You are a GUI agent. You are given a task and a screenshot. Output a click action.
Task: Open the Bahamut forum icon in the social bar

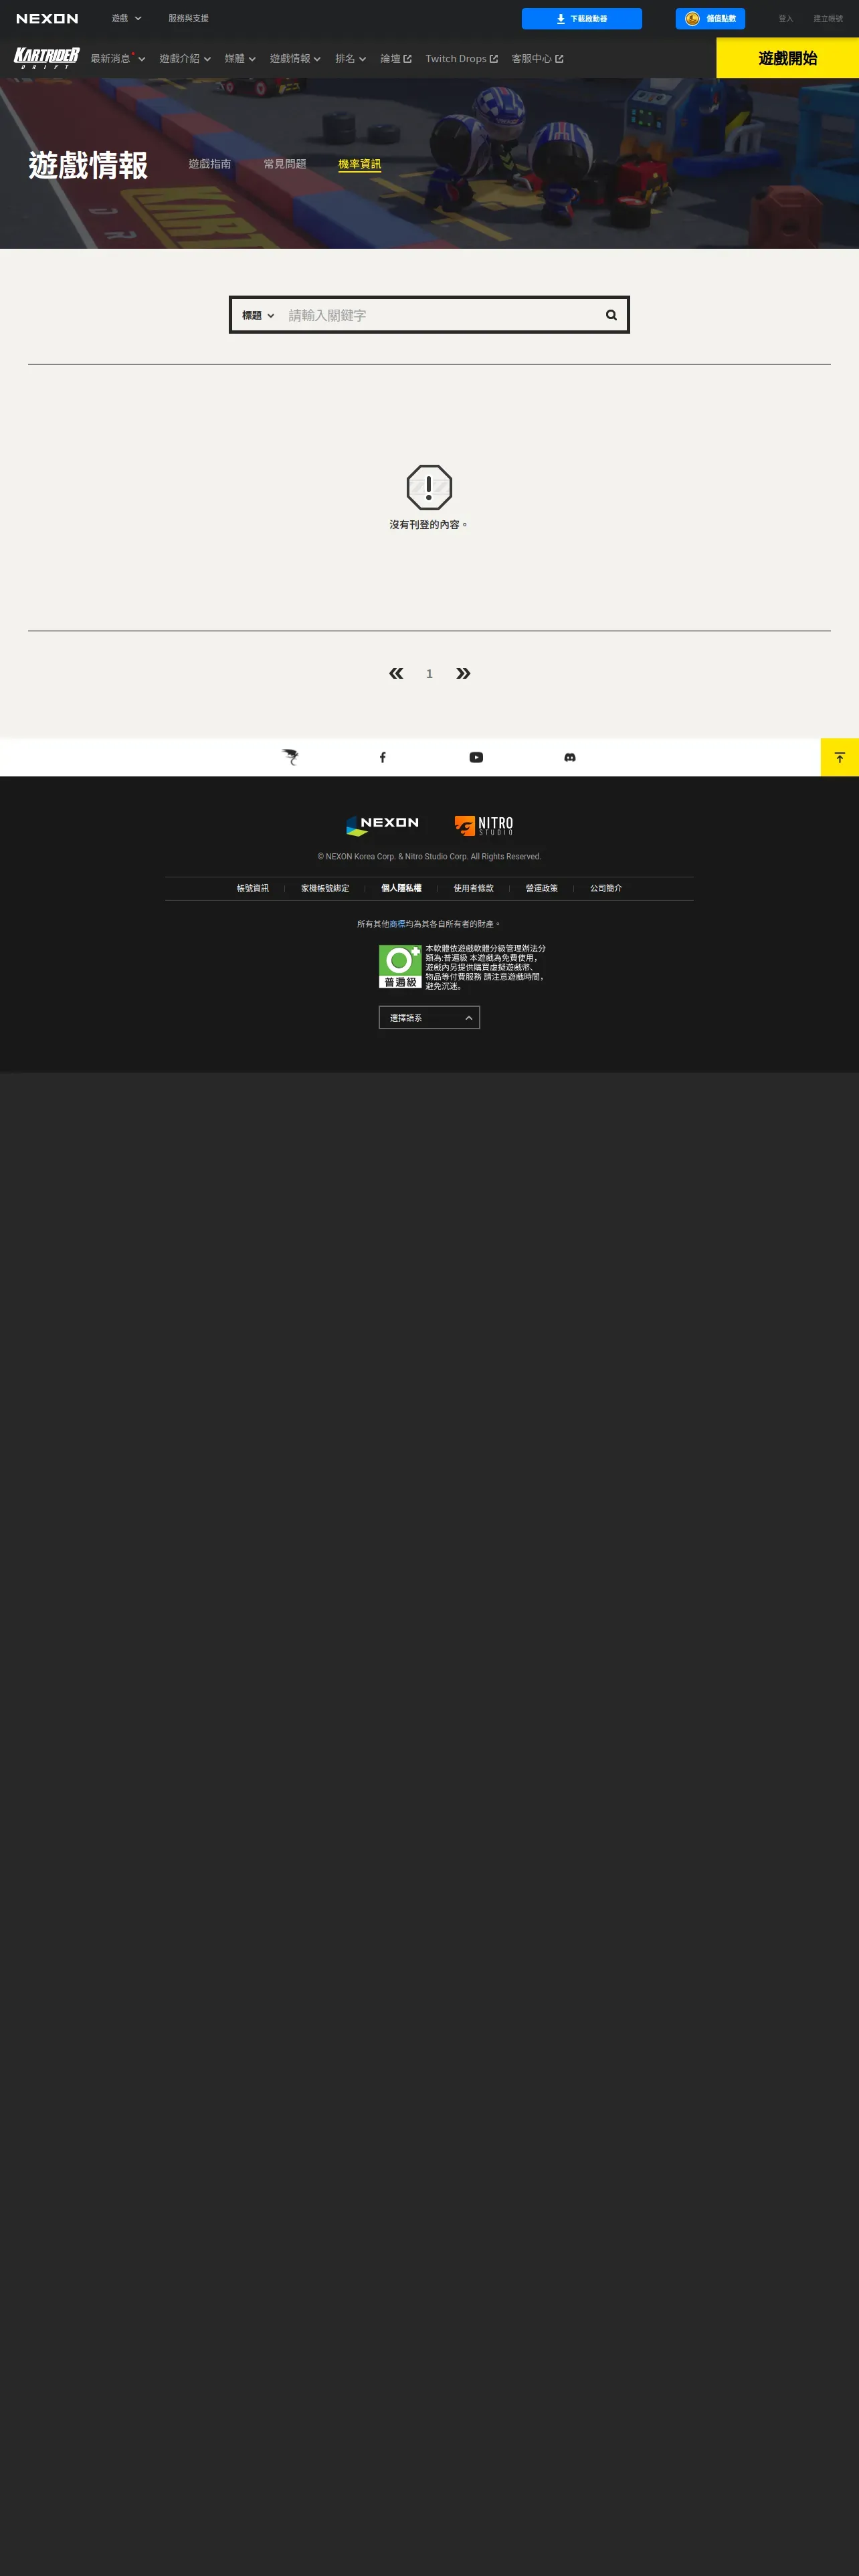(290, 757)
